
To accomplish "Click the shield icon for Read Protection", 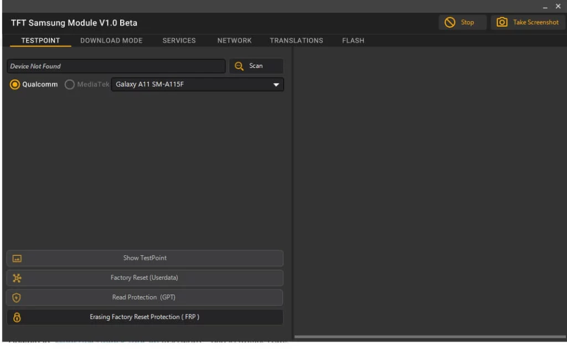I will point(17,298).
